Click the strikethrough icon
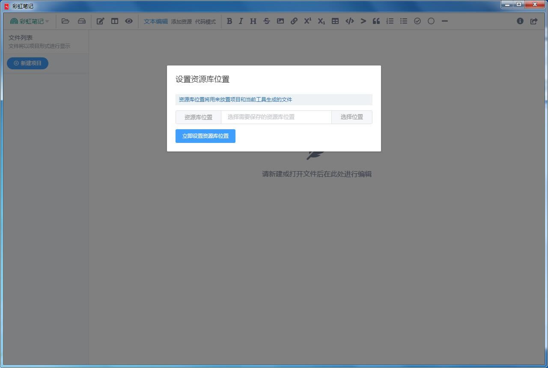 267,21
